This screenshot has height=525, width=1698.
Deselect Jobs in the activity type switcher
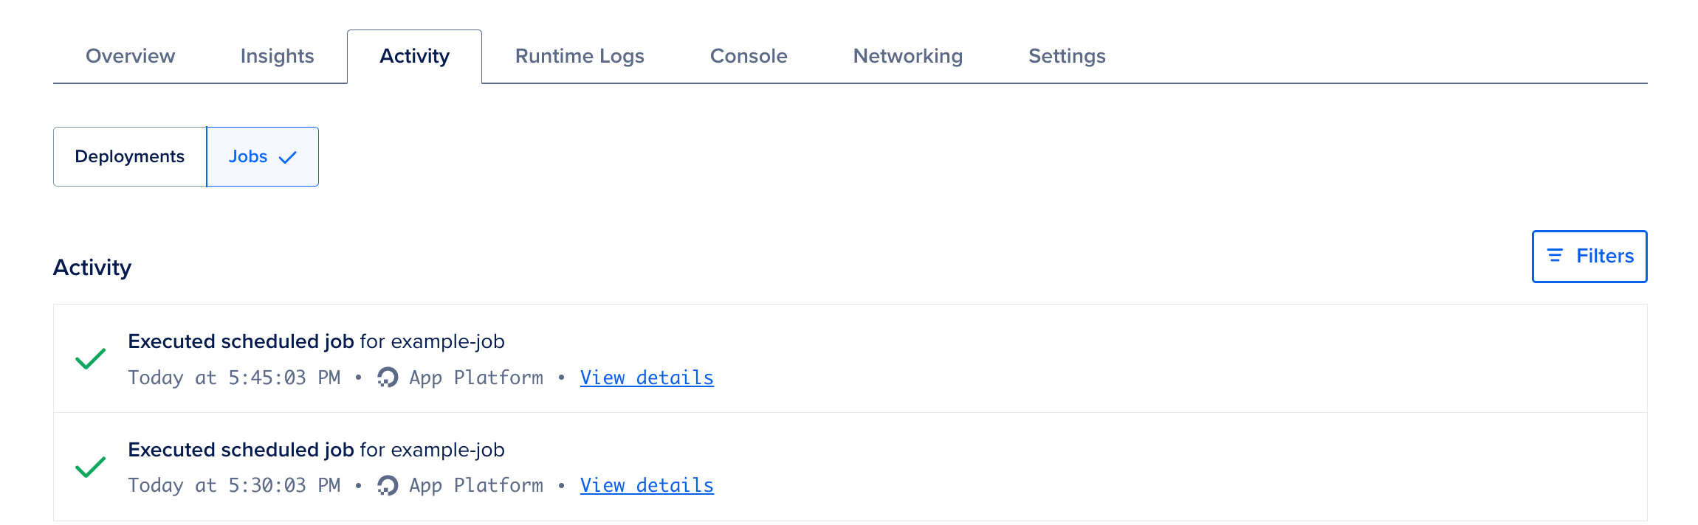(x=262, y=156)
